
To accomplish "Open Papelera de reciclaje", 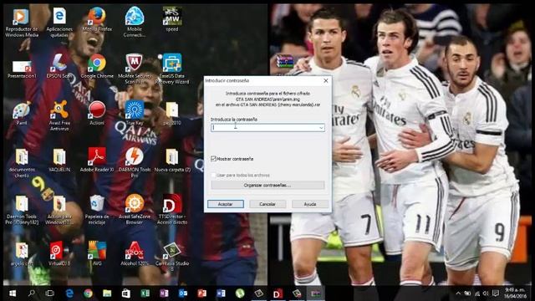I will point(97,210).
